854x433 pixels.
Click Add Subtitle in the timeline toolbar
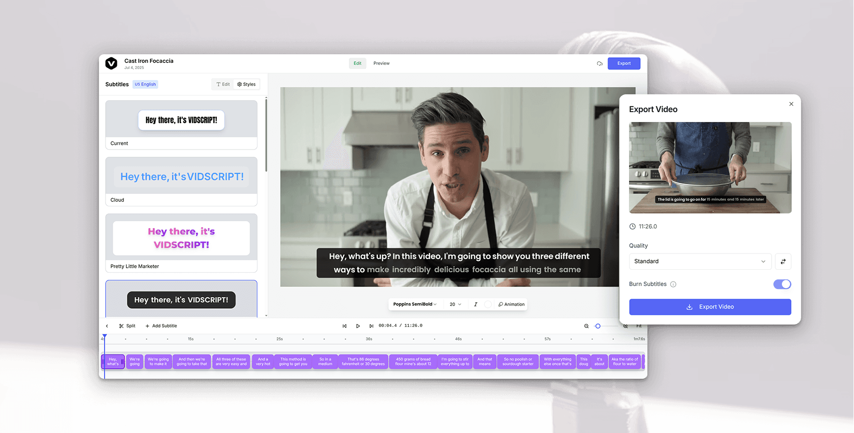point(161,326)
